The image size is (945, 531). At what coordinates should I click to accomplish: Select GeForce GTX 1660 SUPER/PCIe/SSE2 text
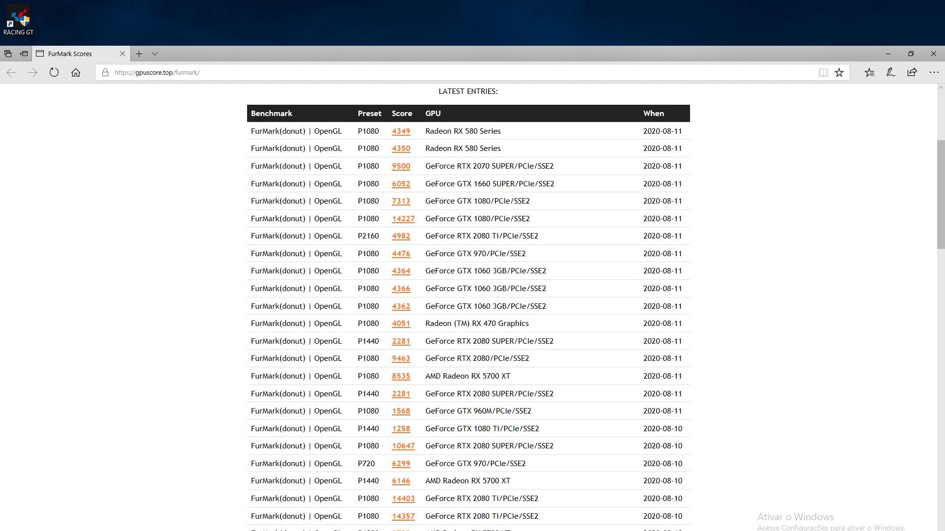490,184
